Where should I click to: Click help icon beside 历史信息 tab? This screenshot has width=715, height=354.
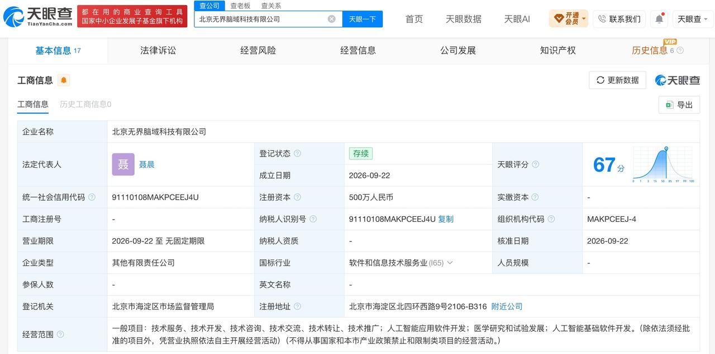[x=680, y=51]
